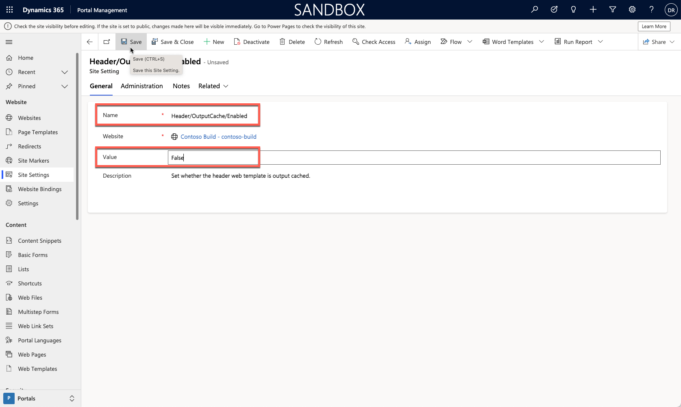The width and height of the screenshot is (681, 407).
Task: Click the search icon in the top bar
Action: (534, 9)
